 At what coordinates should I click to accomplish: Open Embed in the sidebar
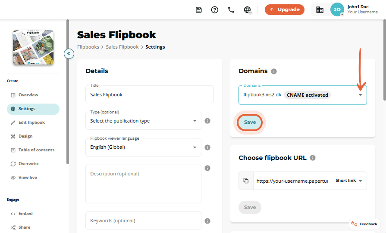click(33, 214)
